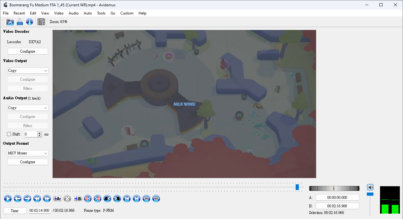Image resolution: width=403 pixels, height=219 pixels.
Task: Jump to previous keyframe (rewind icon)
Action: coord(37,199)
